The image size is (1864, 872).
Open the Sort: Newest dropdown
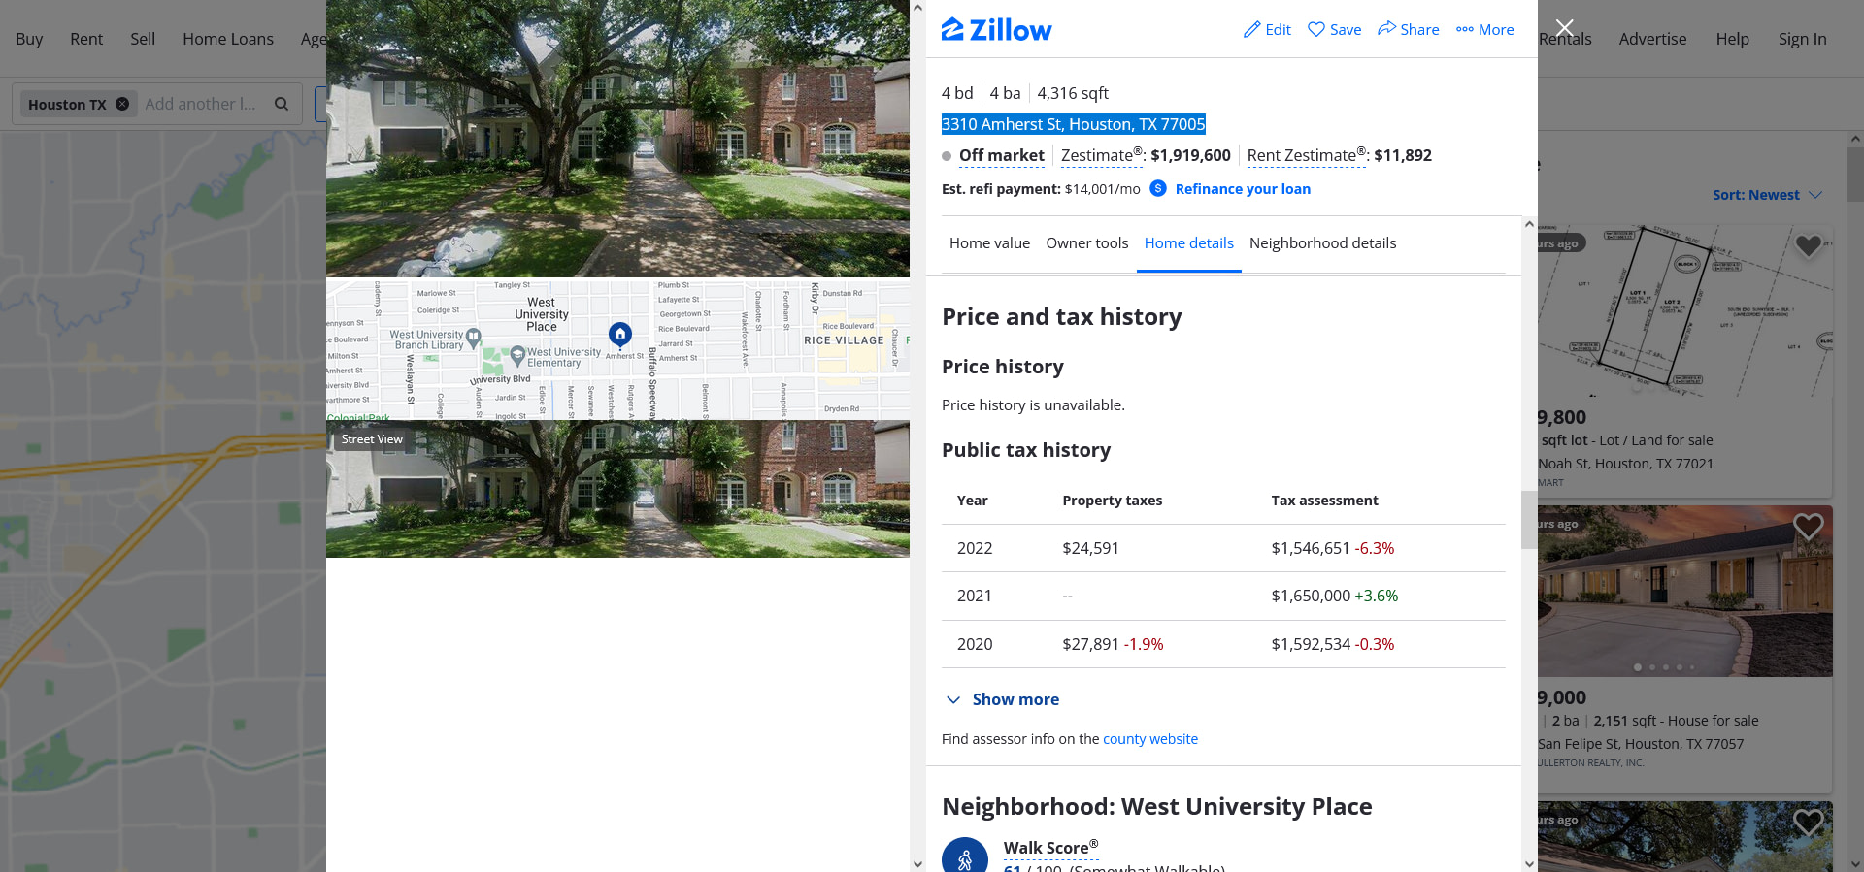tap(1767, 195)
